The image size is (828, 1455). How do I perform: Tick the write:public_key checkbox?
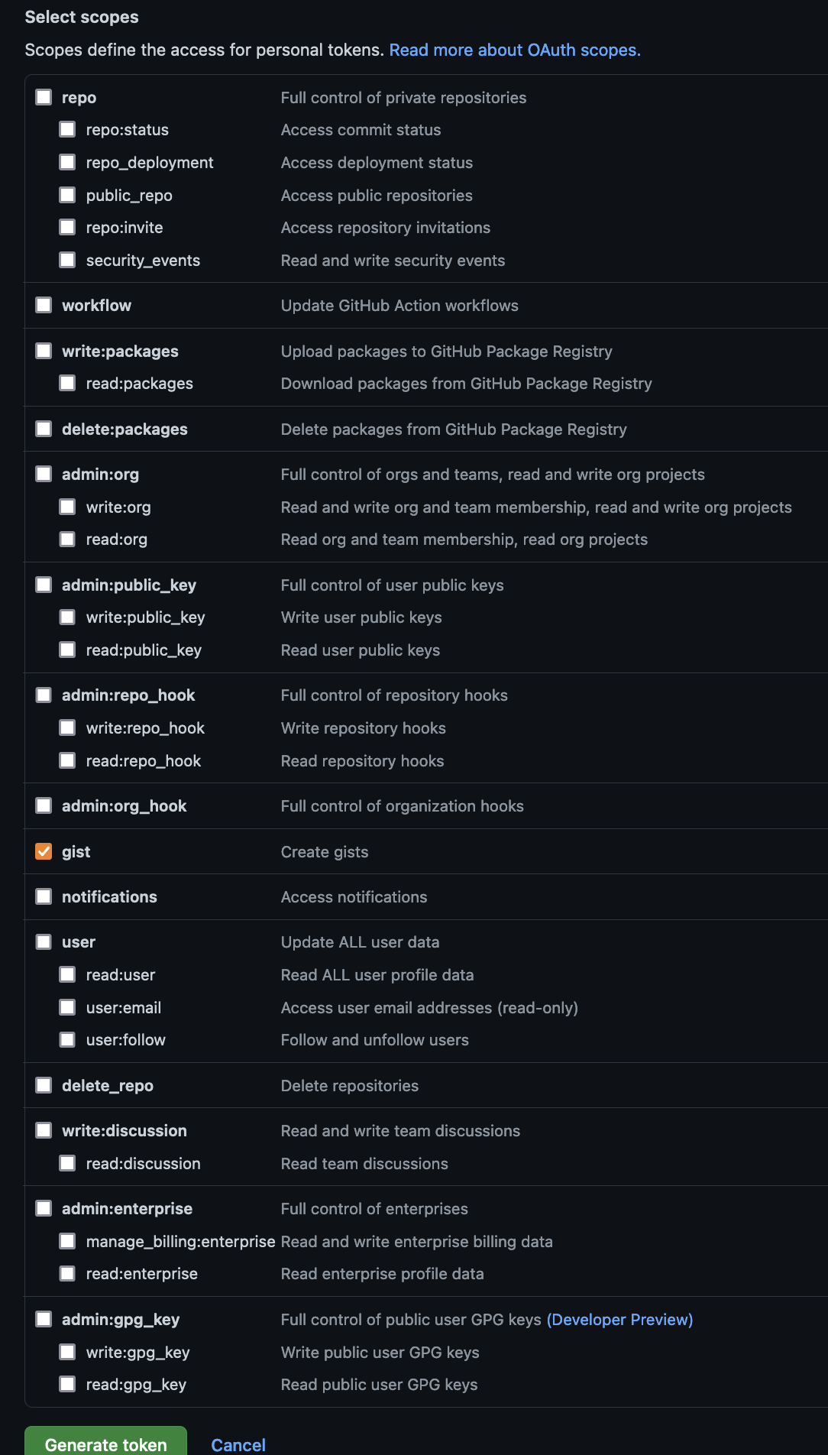pyautogui.click(x=68, y=617)
